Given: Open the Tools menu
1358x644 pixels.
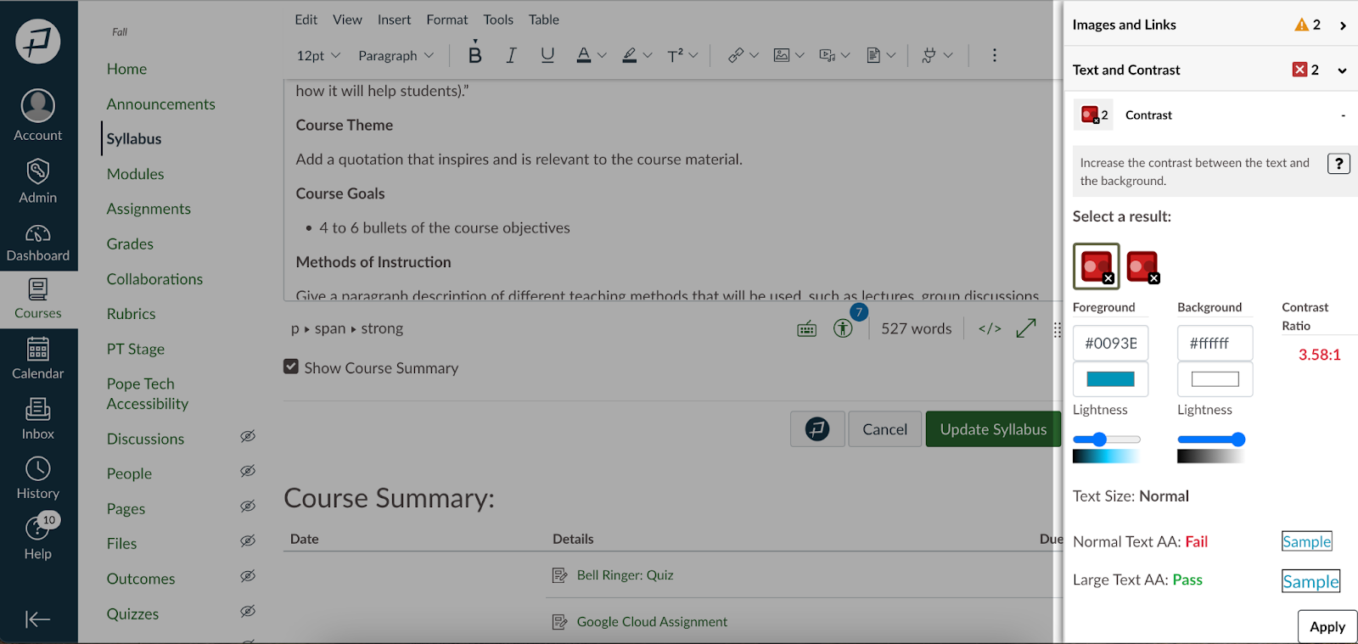Looking at the screenshot, I should point(498,20).
